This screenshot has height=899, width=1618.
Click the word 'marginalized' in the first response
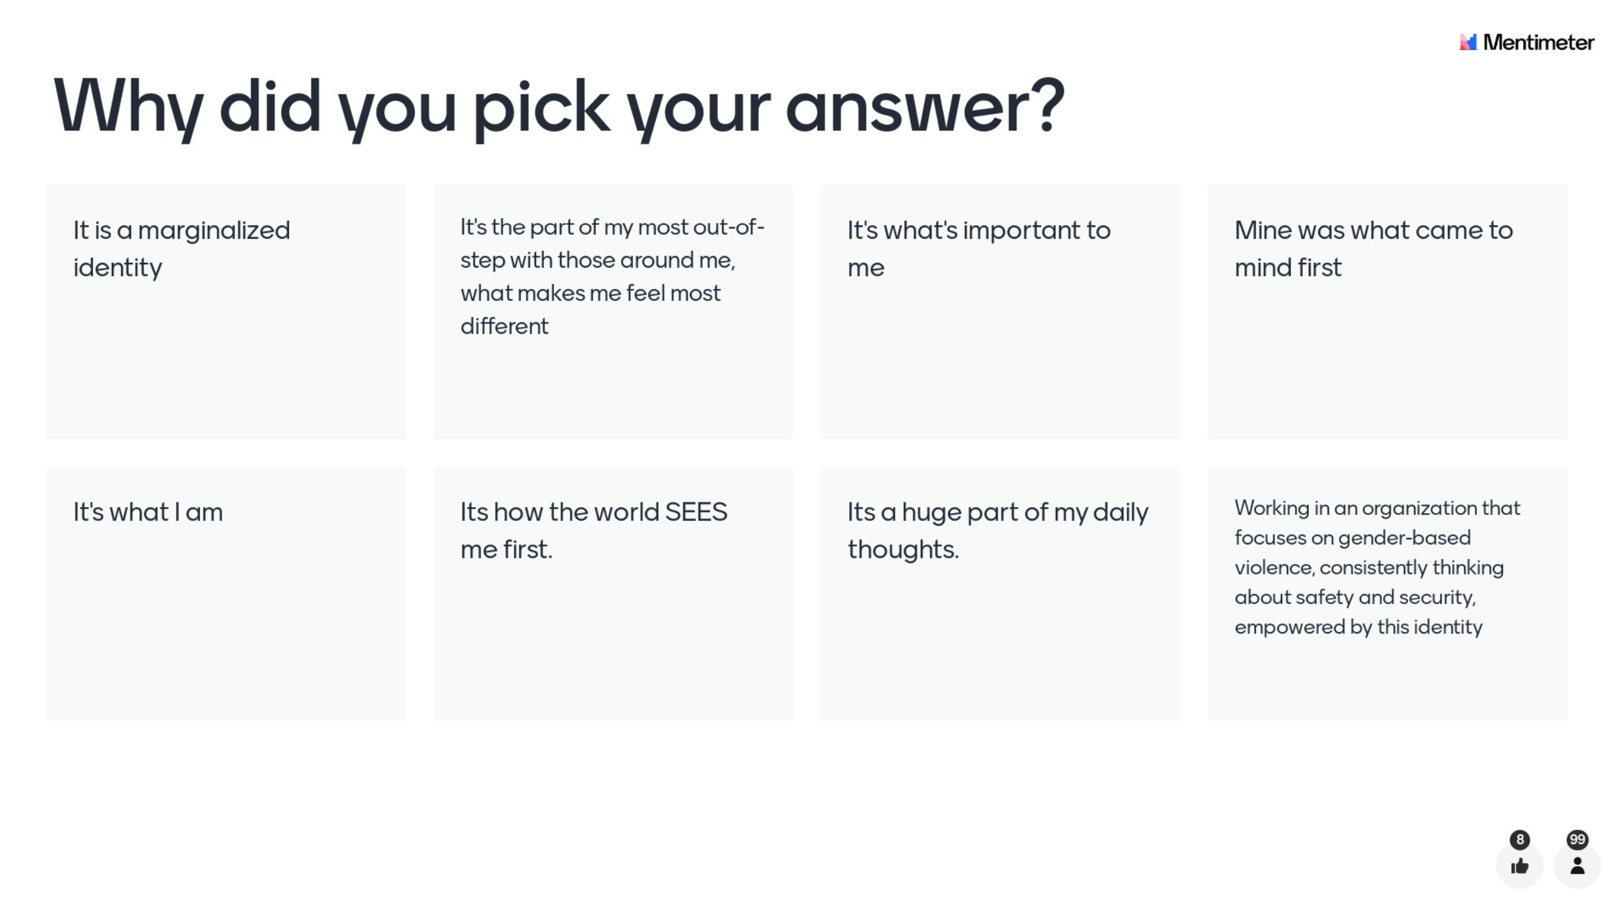tap(213, 231)
